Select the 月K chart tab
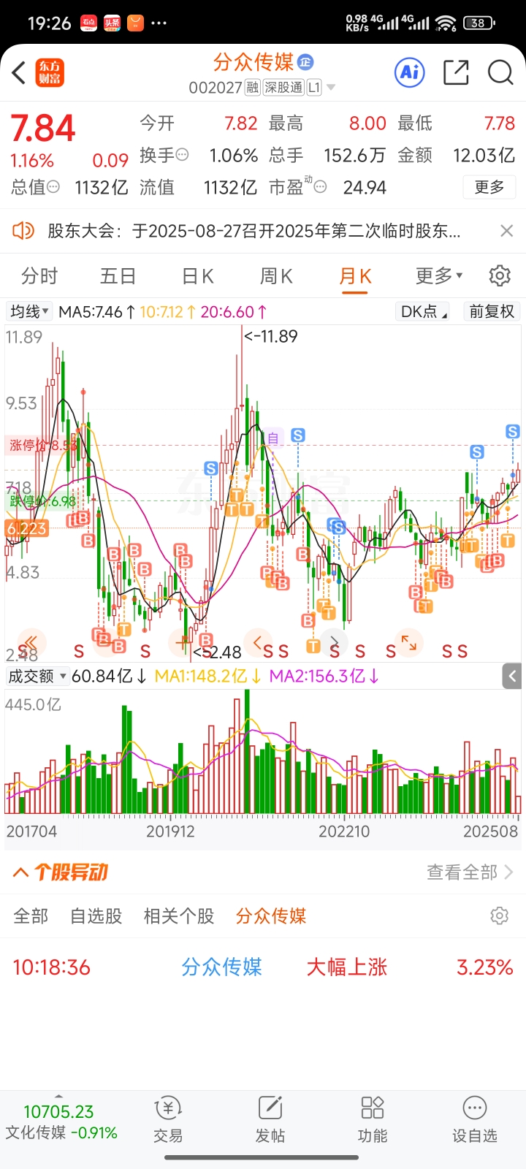This screenshot has height=1169, width=526. (355, 276)
